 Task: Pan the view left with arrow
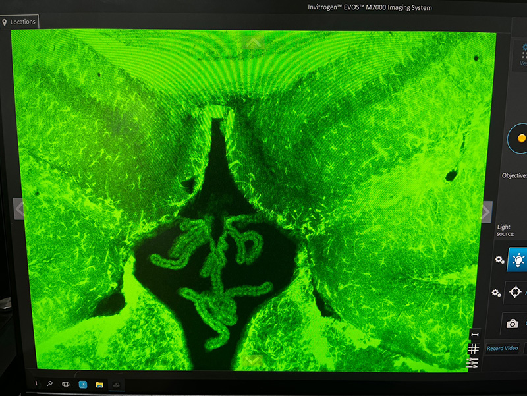tap(20, 210)
